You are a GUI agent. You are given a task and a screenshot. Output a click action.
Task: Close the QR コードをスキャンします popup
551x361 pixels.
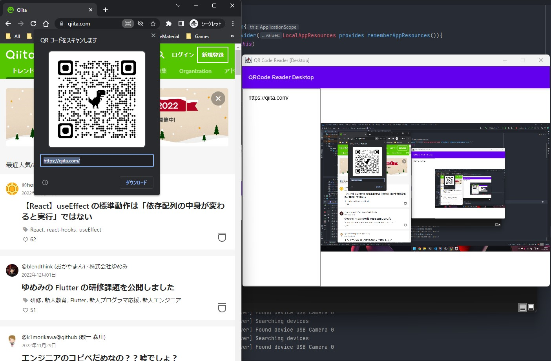153,35
